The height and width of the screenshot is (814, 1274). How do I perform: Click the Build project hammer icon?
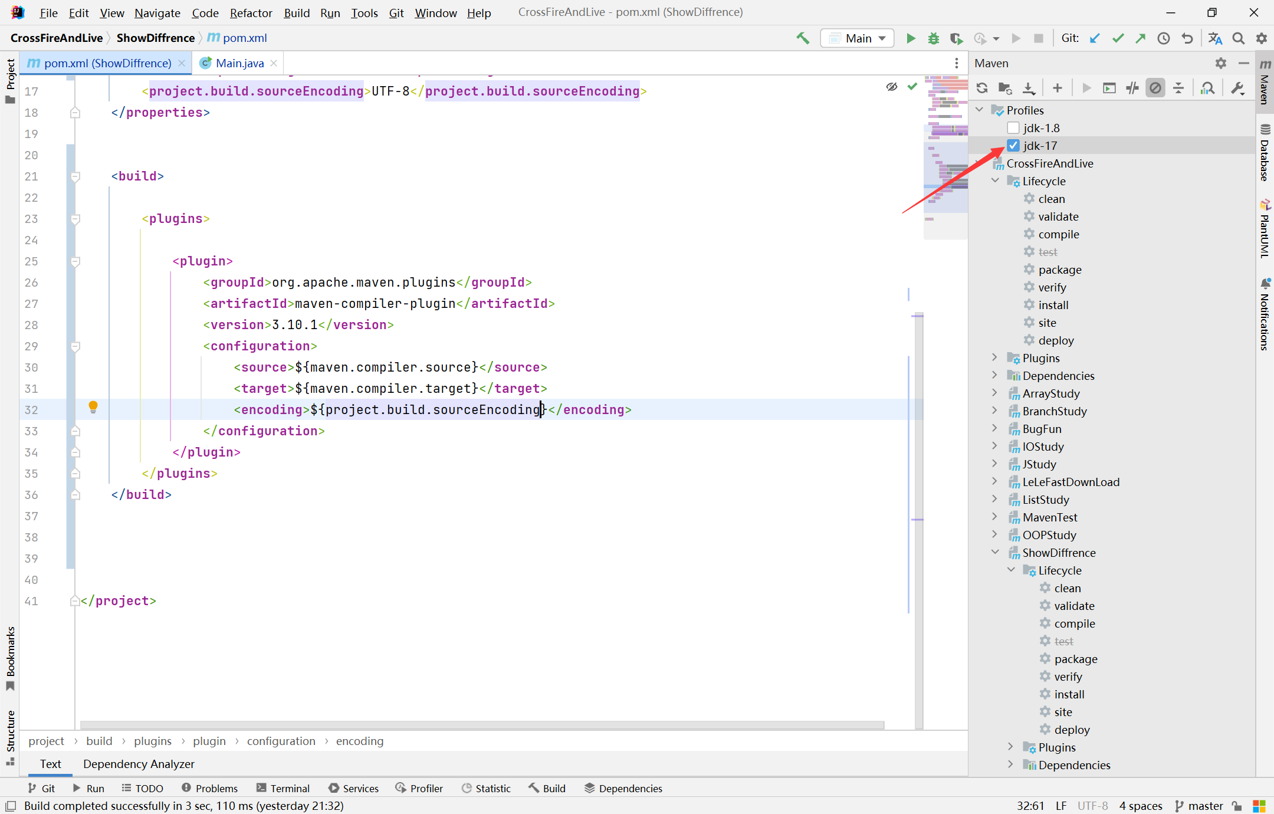point(803,38)
